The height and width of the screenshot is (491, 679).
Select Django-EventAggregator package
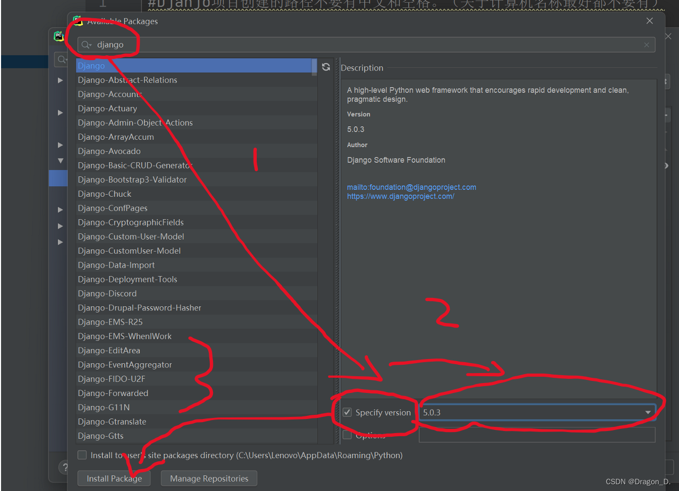pyautogui.click(x=197, y=365)
